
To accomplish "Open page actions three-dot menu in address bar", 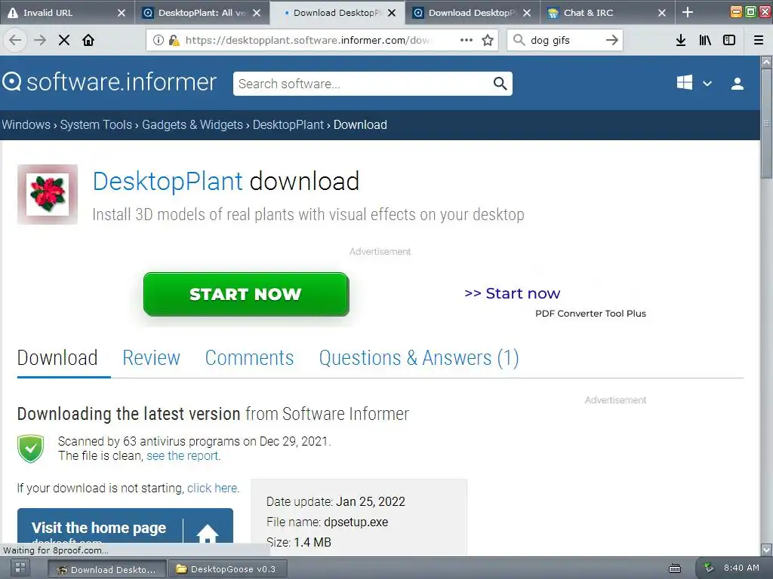I will pyautogui.click(x=467, y=40).
